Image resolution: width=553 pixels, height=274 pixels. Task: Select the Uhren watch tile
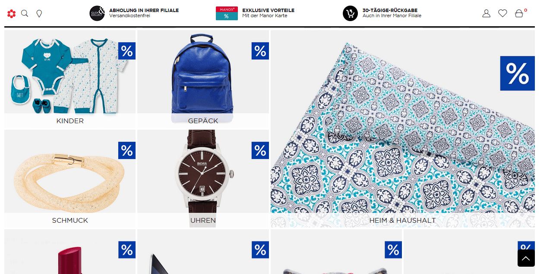[x=203, y=179]
